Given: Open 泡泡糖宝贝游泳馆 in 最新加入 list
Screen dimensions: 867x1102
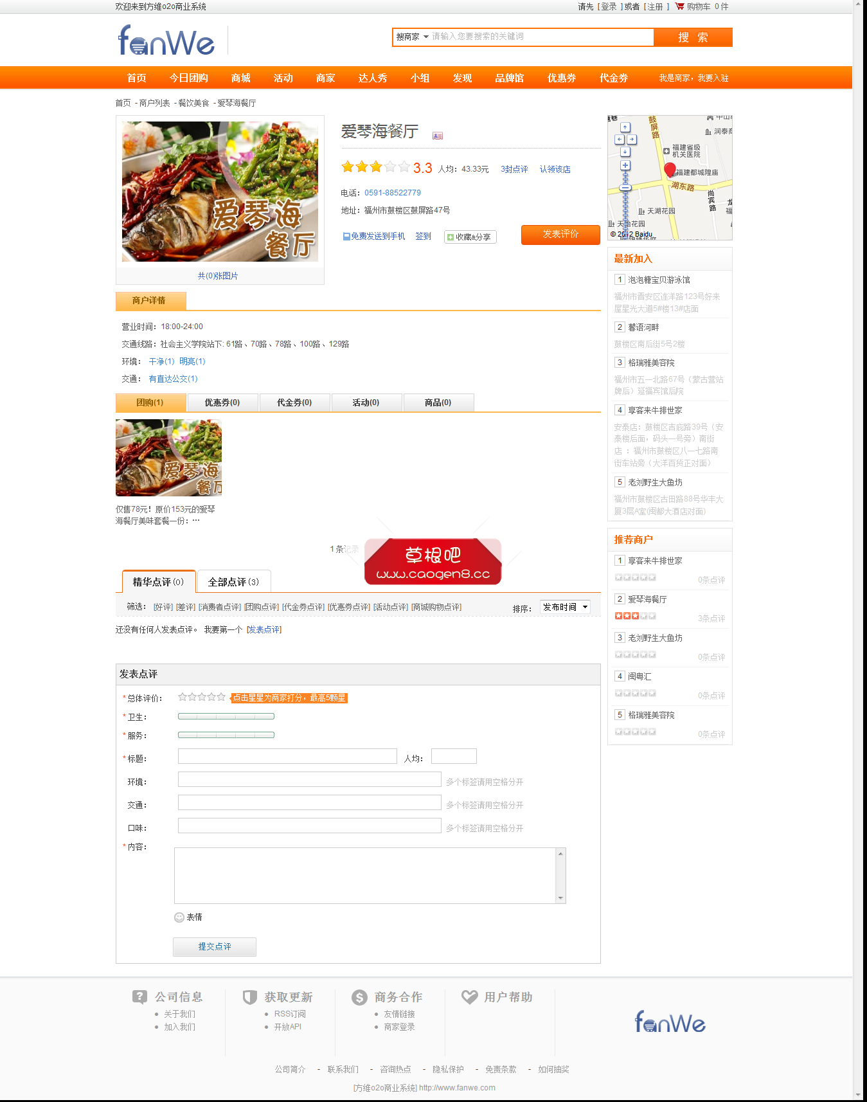Looking at the screenshot, I should (x=659, y=280).
